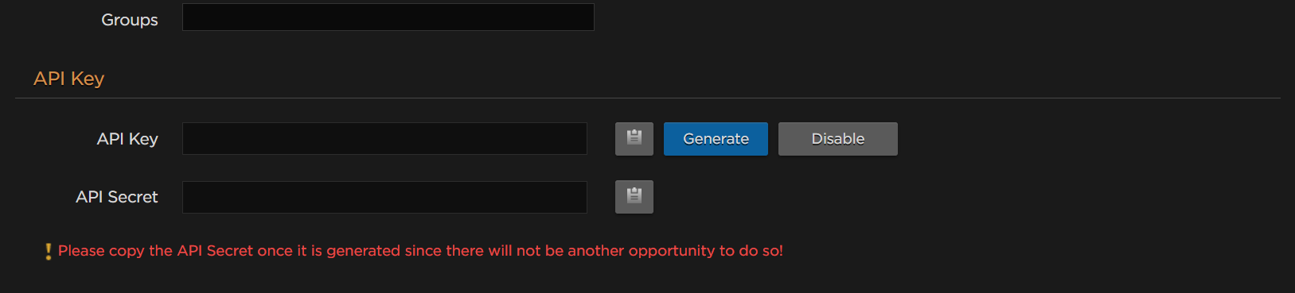This screenshot has width=1295, height=293.
Task: Click the Groups field label
Action: (130, 20)
